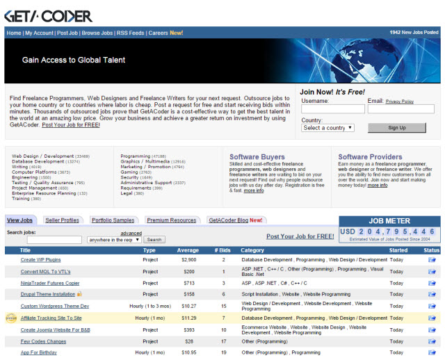Open Custom Wordpress Theme Dev job

point(55,306)
